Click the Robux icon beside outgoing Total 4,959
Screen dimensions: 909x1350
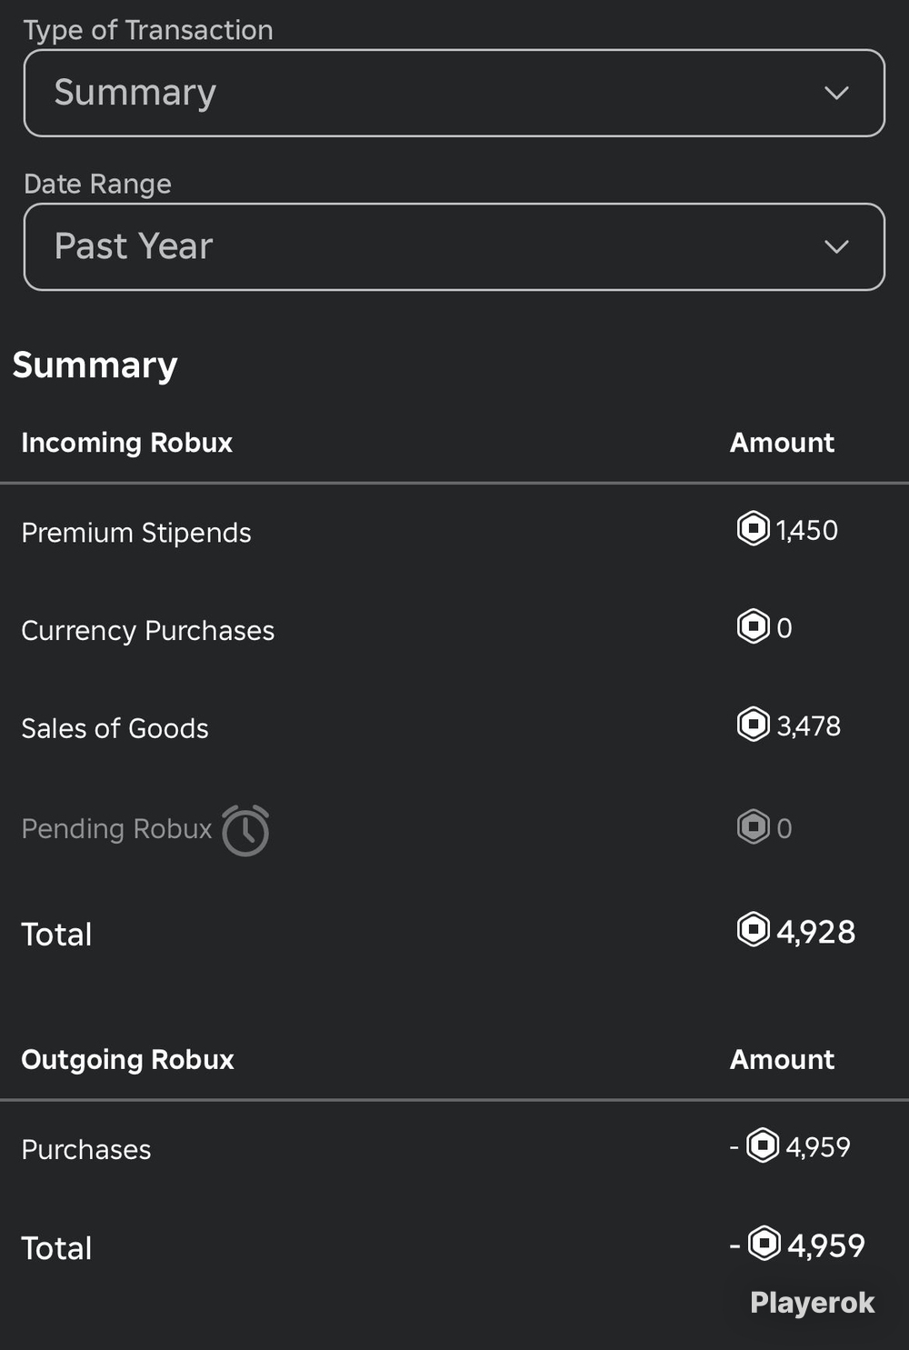pos(764,1244)
